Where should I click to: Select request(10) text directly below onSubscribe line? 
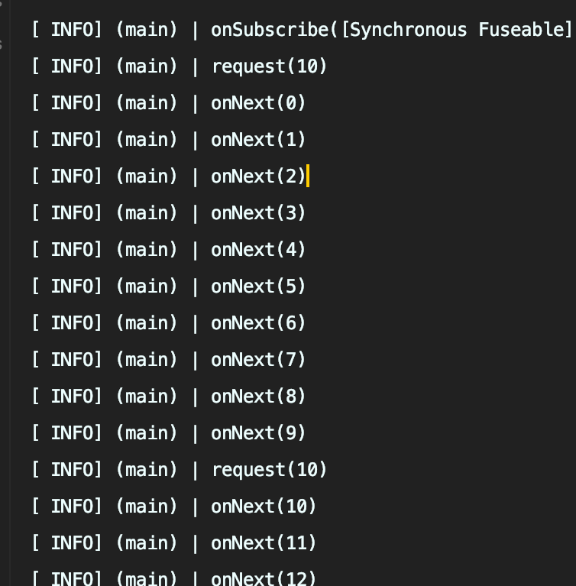click(x=269, y=66)
